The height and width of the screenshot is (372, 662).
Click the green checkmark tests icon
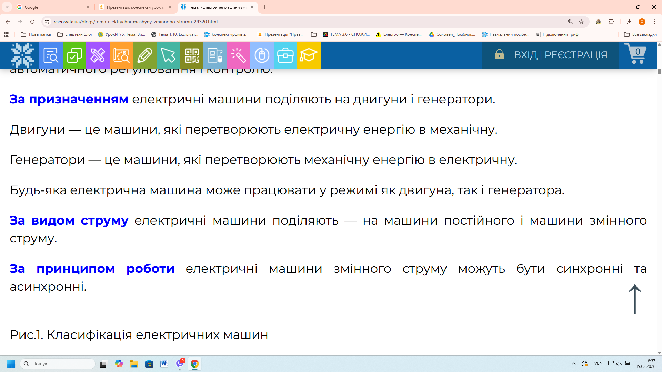(x=74, y=55)
